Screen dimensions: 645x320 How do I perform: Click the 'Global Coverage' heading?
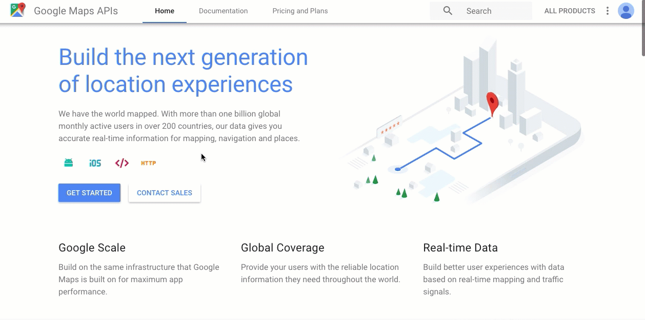click(283, 248)
